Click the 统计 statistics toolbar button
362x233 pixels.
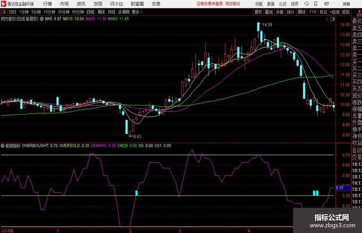coord(290,12)
